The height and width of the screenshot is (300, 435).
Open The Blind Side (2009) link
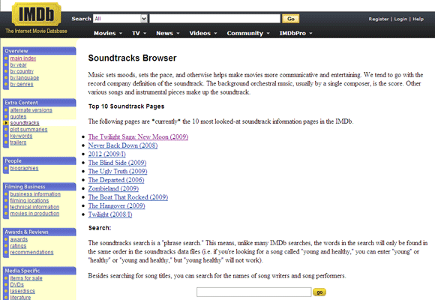[117, 163]
